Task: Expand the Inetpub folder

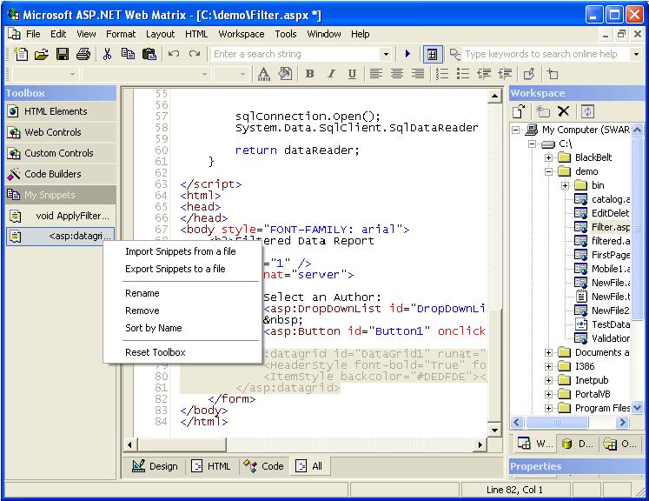Action: pos(549,380)
